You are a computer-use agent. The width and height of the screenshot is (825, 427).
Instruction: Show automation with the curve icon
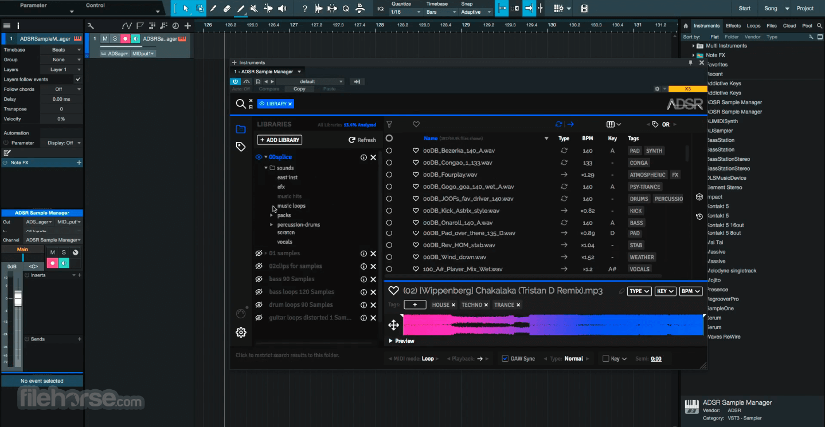click(x=127, y=26)
